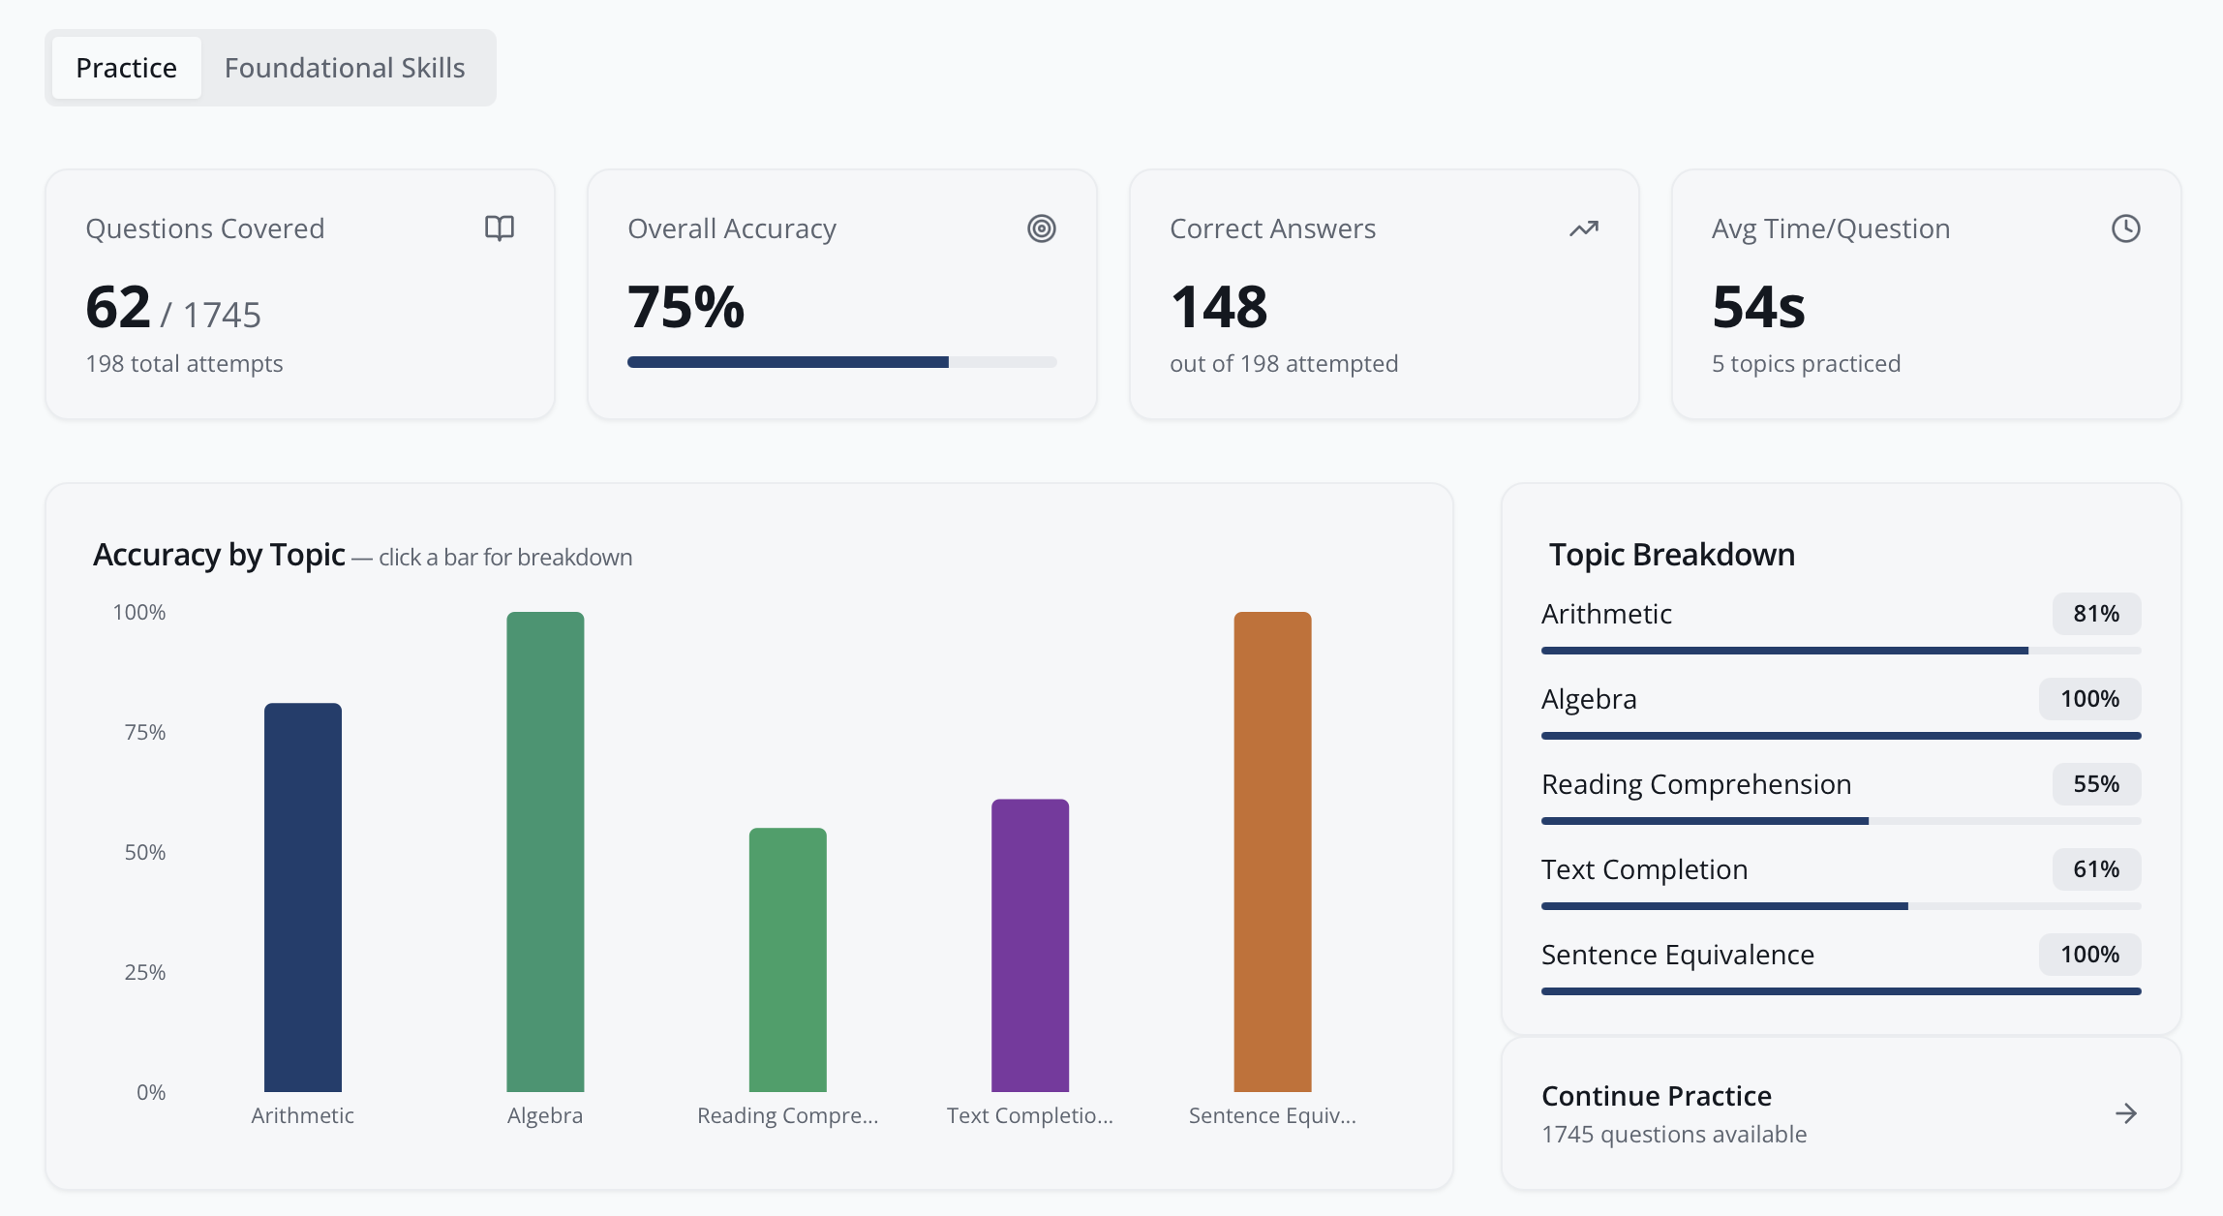Click the 81% badge for Arithmetic
The width and height of the screenshot is (2223, 1216).
2096,614
